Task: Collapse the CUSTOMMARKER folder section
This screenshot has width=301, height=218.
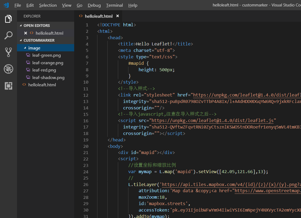Action: click(x=21, y=40)
